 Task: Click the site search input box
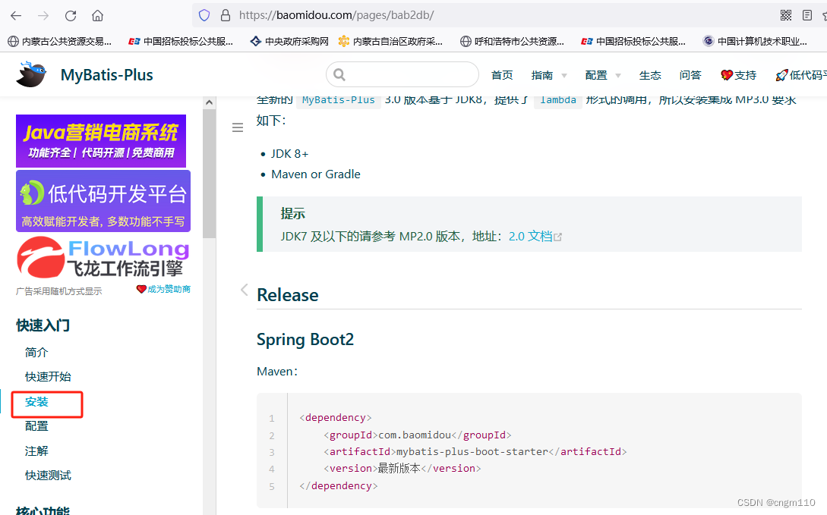coord(402,75)
